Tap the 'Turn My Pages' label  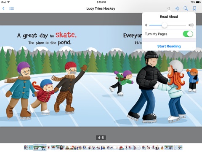click(156, 34)
